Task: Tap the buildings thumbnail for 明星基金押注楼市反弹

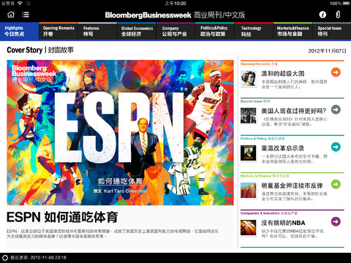Action: click(249, 191)
